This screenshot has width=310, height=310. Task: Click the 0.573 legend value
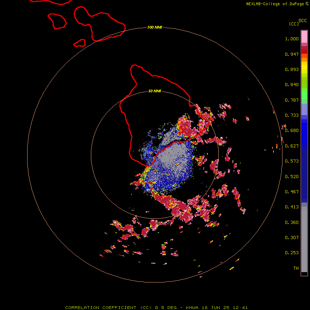coord(292,161)
